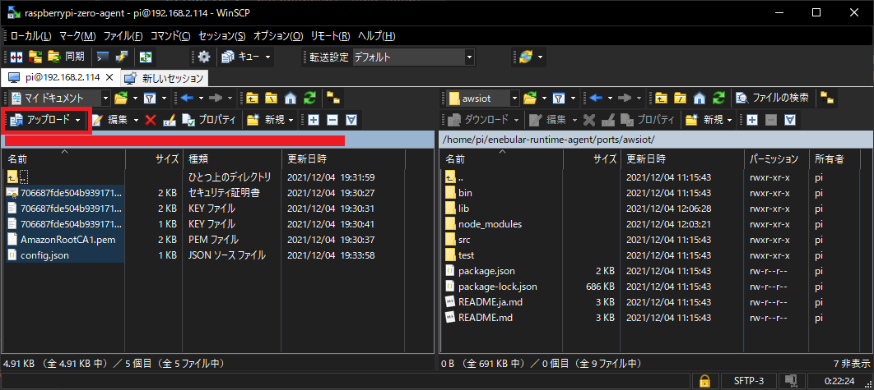Click the ファイルの検索 find files button
The image size is (874, 390).
tap(773, 99)
